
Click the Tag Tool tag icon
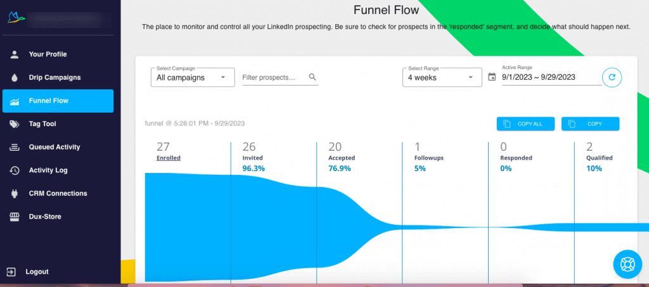point(14,124)
